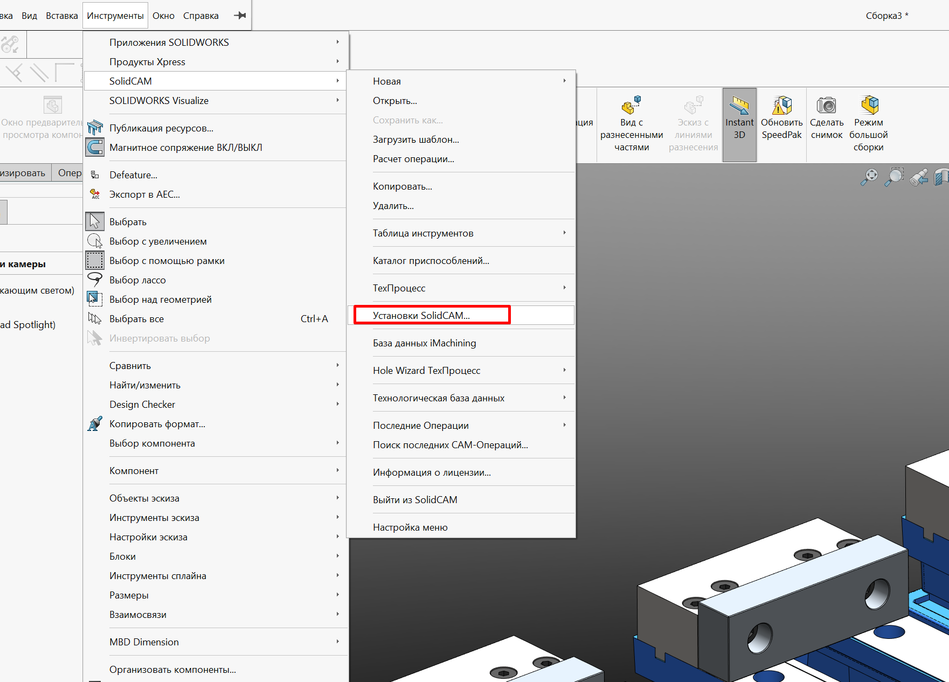Expand Настройки эскиза submenu
Screen dimensions: 949x682
coord(216,537)
